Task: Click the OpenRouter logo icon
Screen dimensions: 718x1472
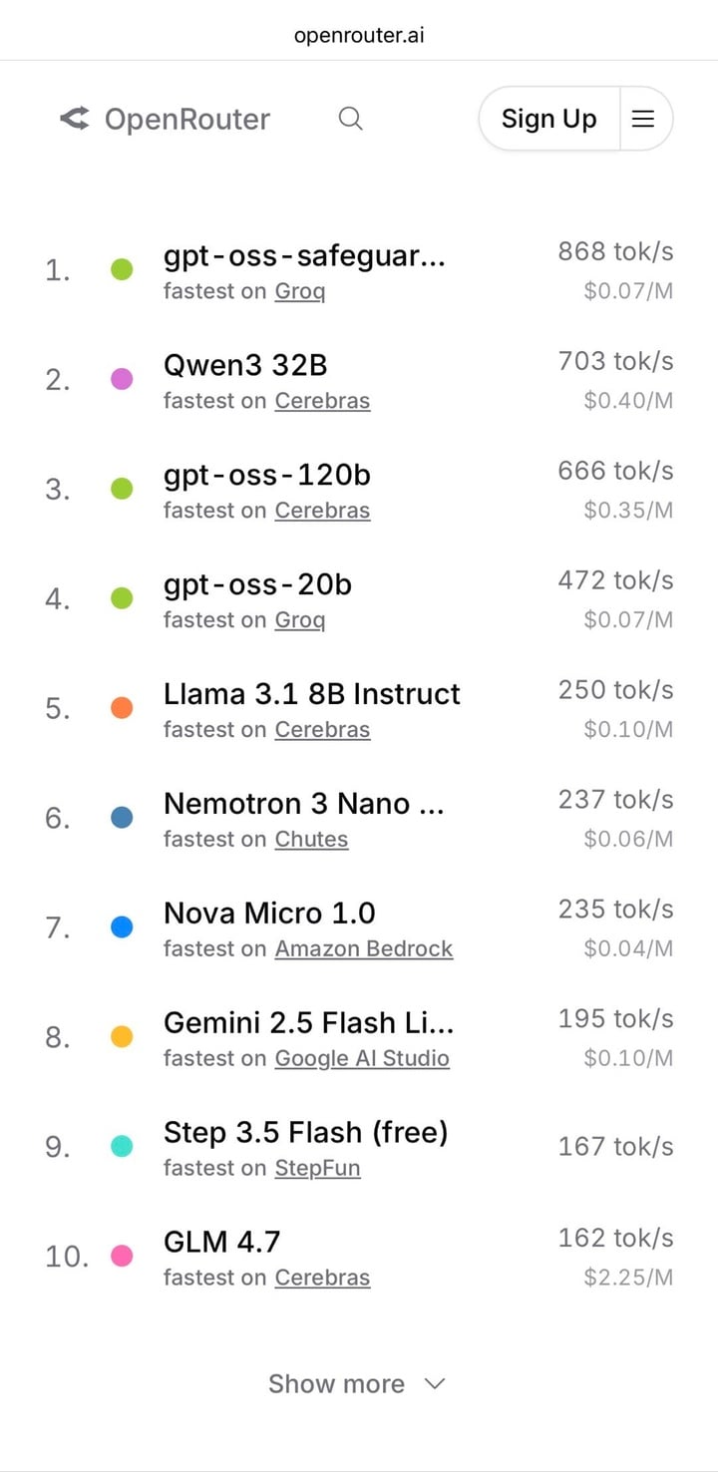Action: tap(75, 119)
